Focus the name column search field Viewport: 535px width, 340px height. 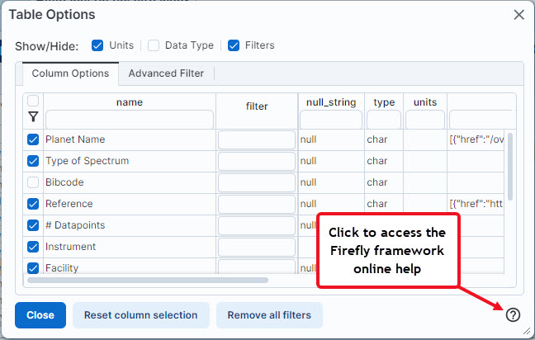click(130, 120)
